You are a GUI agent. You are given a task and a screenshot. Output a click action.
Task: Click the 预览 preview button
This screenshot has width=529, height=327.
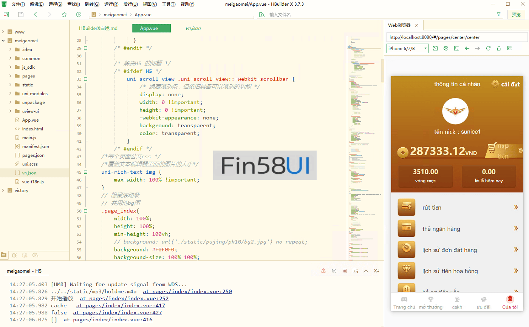pyautogui.click(x=516, y=14)
